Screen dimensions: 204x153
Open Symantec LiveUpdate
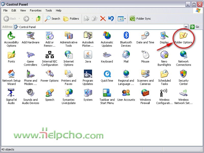(69, 97)
